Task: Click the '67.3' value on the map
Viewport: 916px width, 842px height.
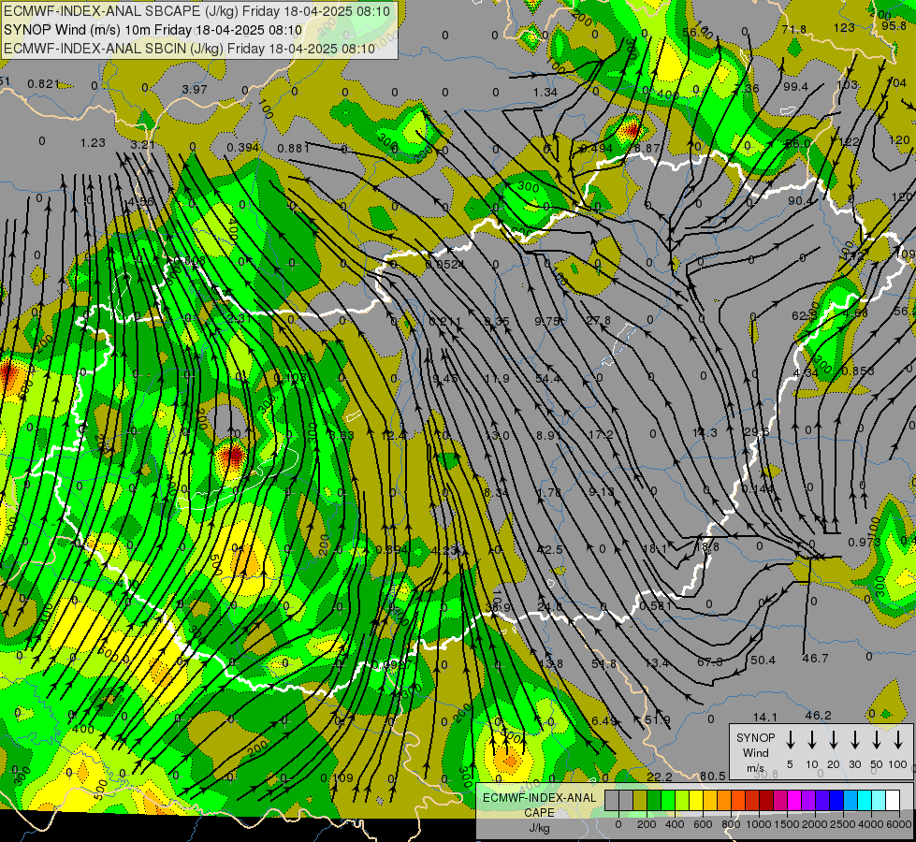Action: coord(710,661)
